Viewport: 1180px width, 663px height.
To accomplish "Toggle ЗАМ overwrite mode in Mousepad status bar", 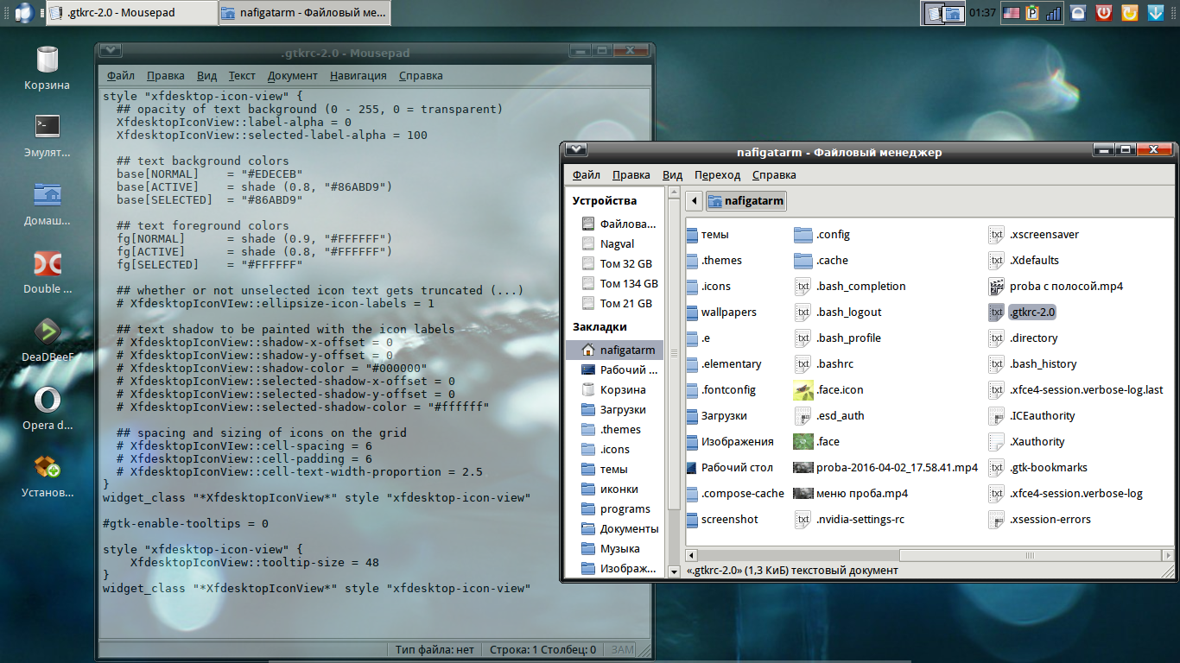I will click(x=622, y=650).
